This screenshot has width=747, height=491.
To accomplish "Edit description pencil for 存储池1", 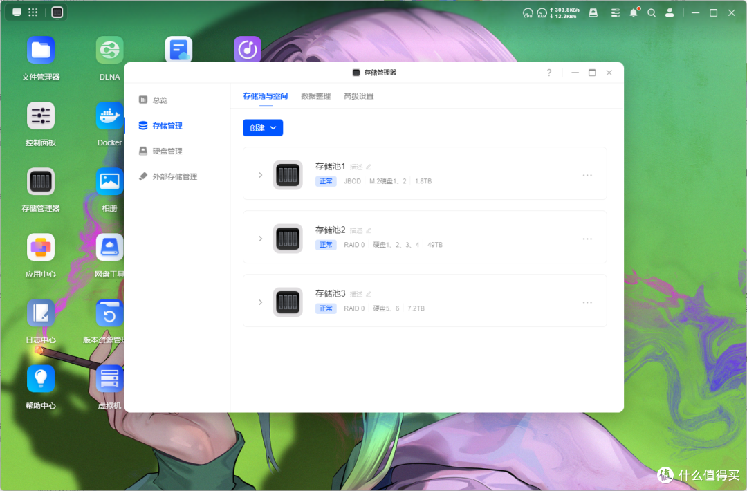I will coord(368,167).
